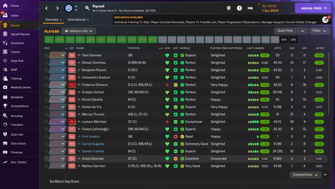Screen dimensions: 335x189
Task: Click the FM menu logo
Action: click(x=250, y=8)
